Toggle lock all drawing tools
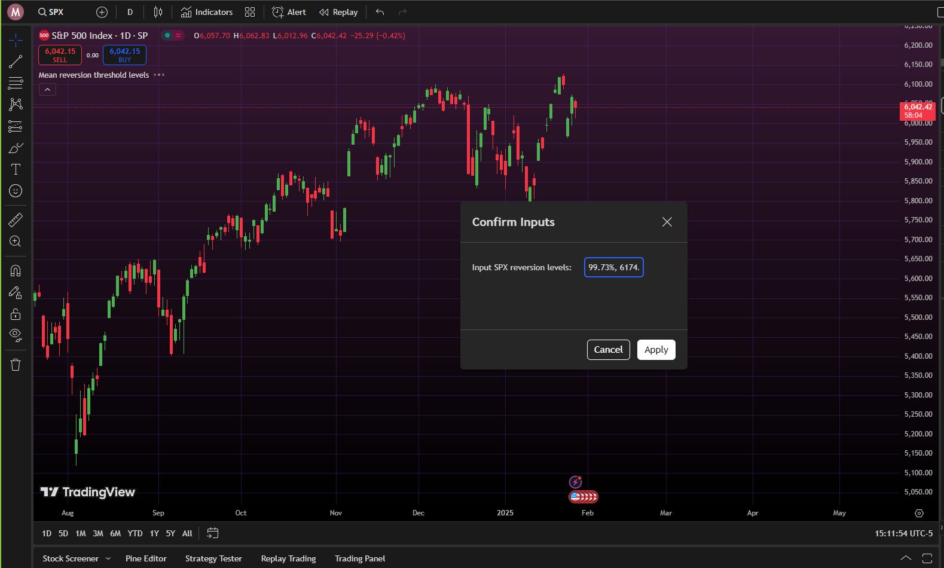944x568 pixels. coord(16,314)
